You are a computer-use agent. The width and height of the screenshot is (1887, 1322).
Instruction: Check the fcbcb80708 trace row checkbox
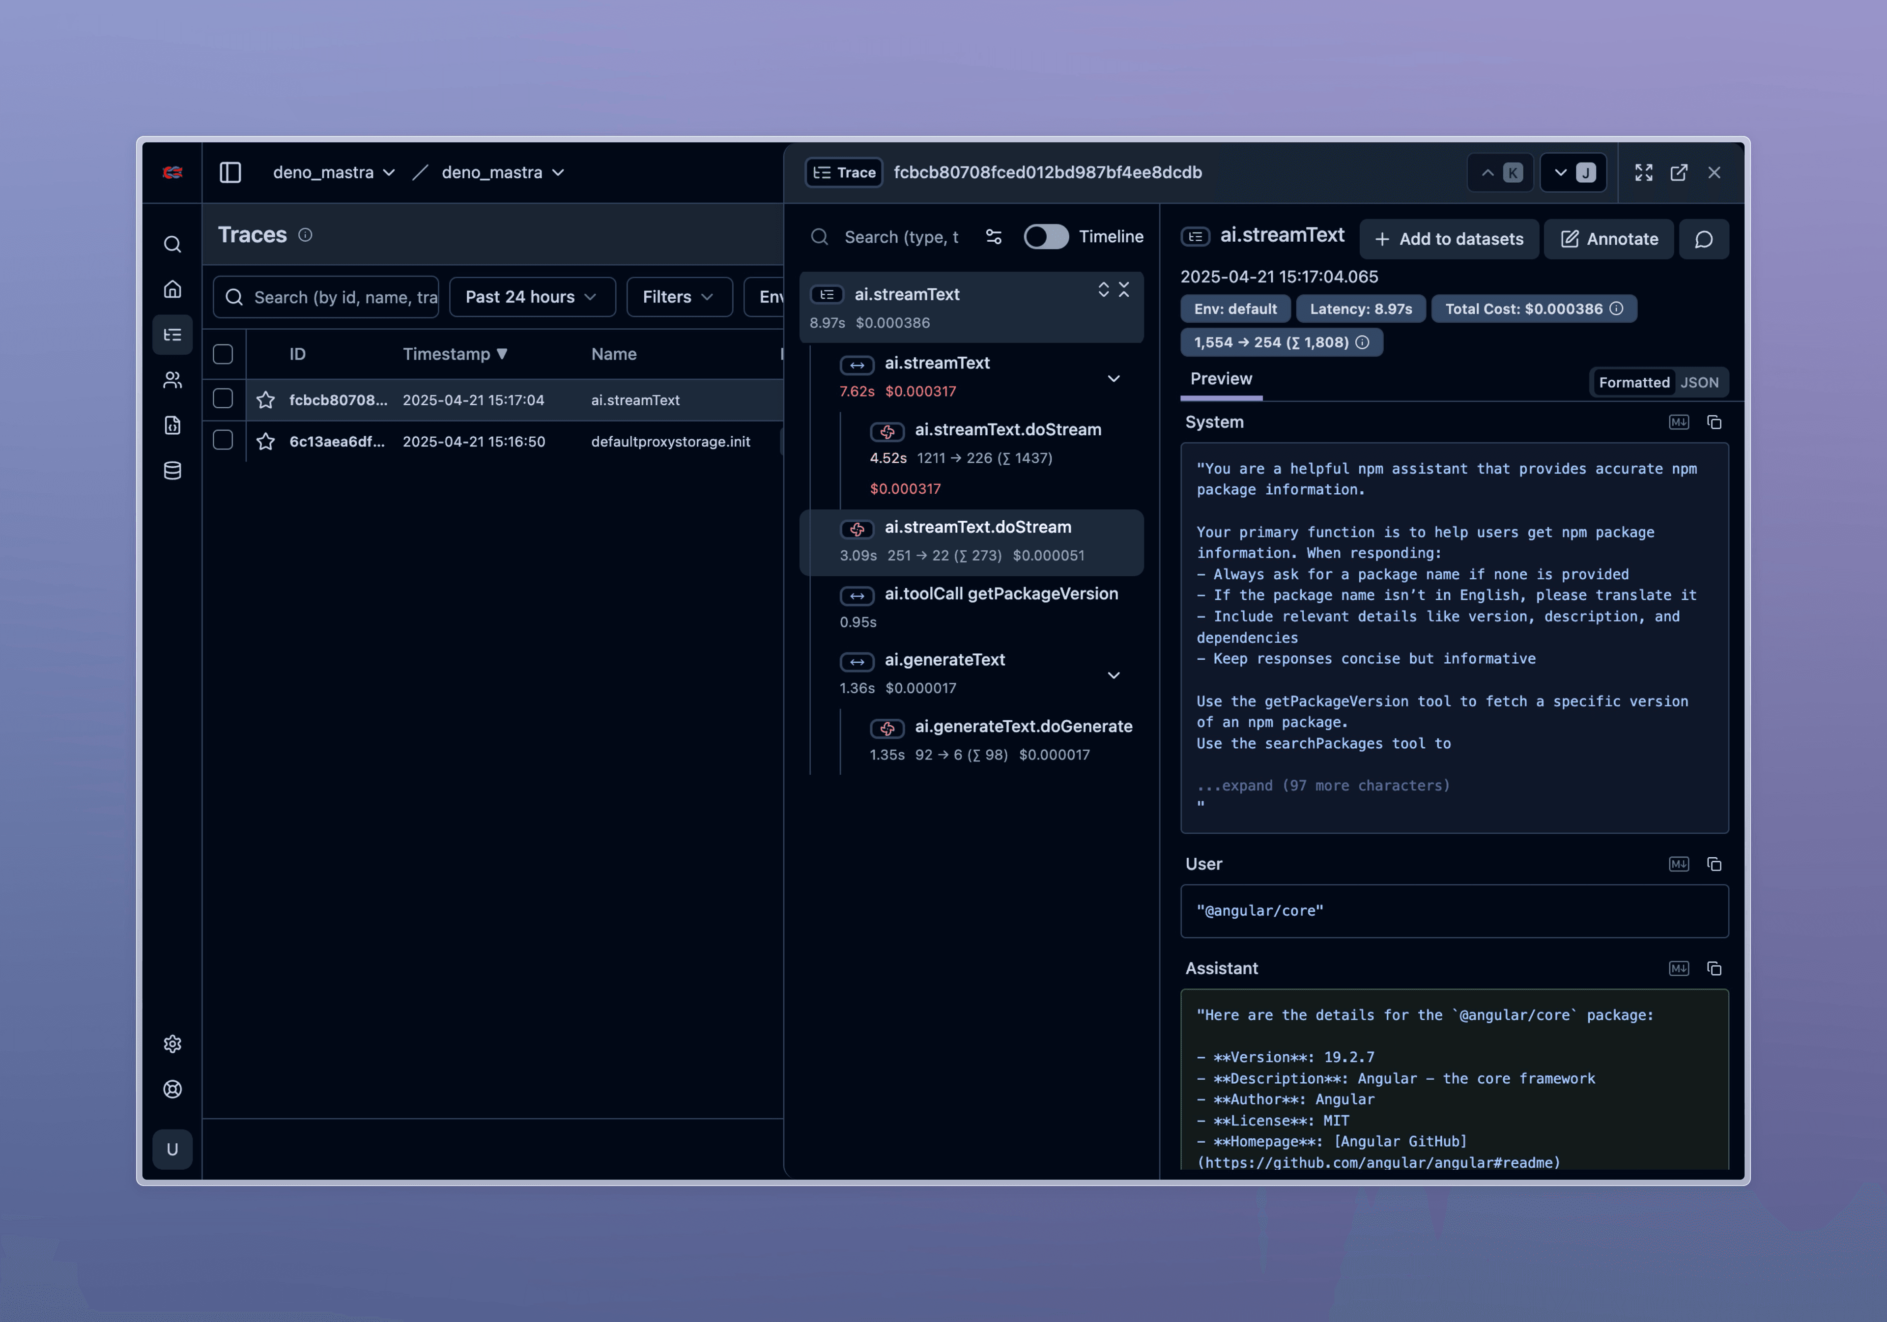tap(223, 399)
